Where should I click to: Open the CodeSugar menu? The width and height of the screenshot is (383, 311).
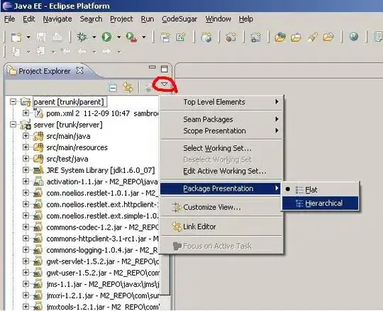pos(179,19)
